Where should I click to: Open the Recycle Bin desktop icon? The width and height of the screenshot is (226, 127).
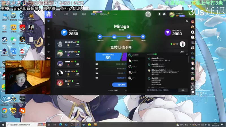coord(5,29)
